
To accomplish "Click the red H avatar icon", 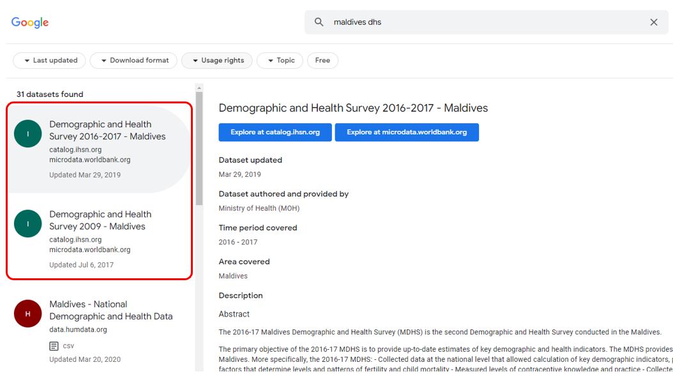I will [x=28, y=313].
